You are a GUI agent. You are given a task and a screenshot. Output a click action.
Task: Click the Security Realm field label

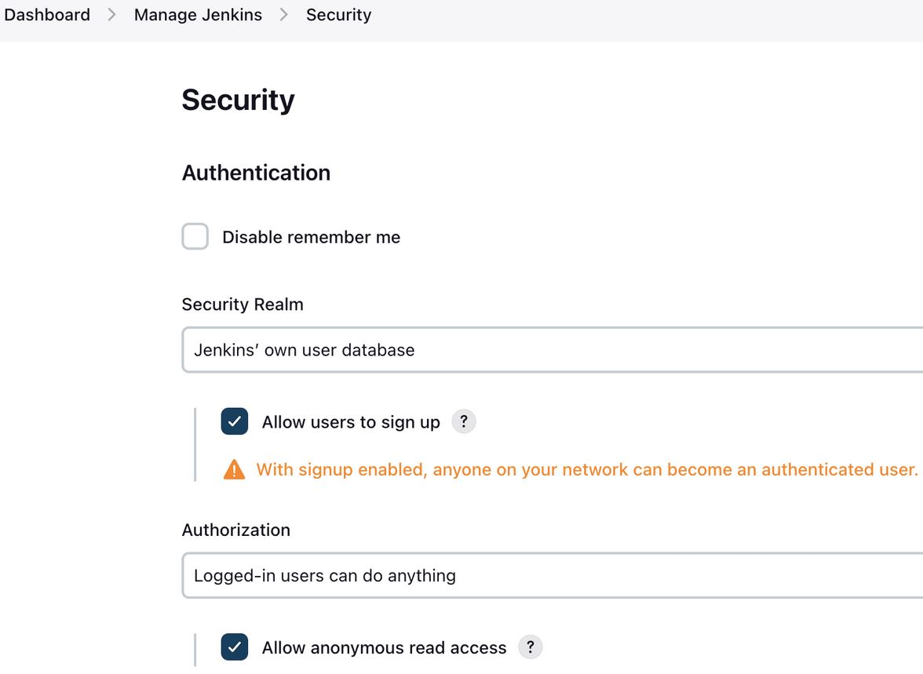pyautogui.click(x=243, y=304)
